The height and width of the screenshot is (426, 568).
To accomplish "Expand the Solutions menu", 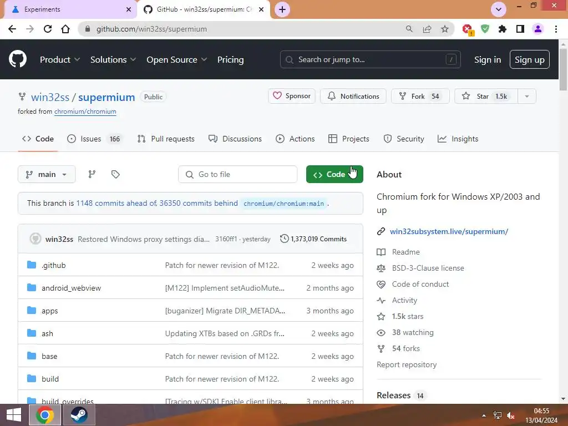I will [113, 60].
